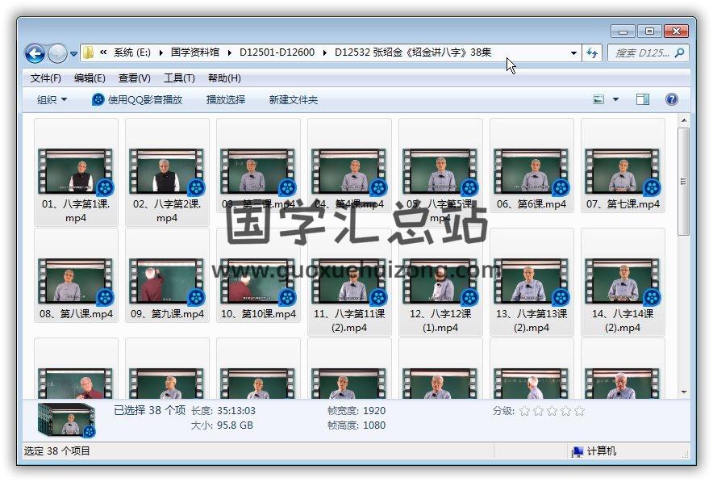Click the Forward navigation arrow button
713x482 pixels.
(57, 54)
